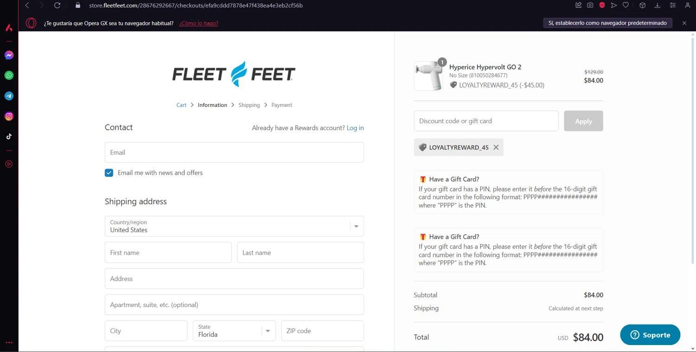Click the Calculated at next step text
The height and width of the screenshot is (352, 696).
(x=576, y=308)
